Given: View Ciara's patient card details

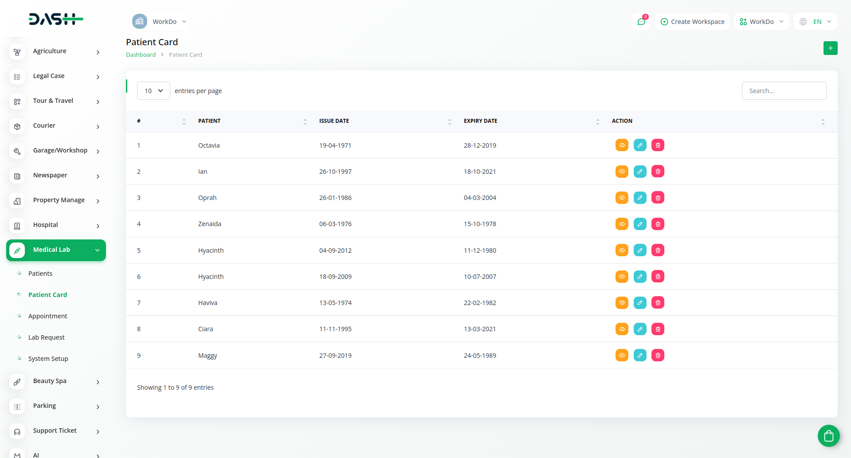Looking at the screenshot, I should pos(622,329).
